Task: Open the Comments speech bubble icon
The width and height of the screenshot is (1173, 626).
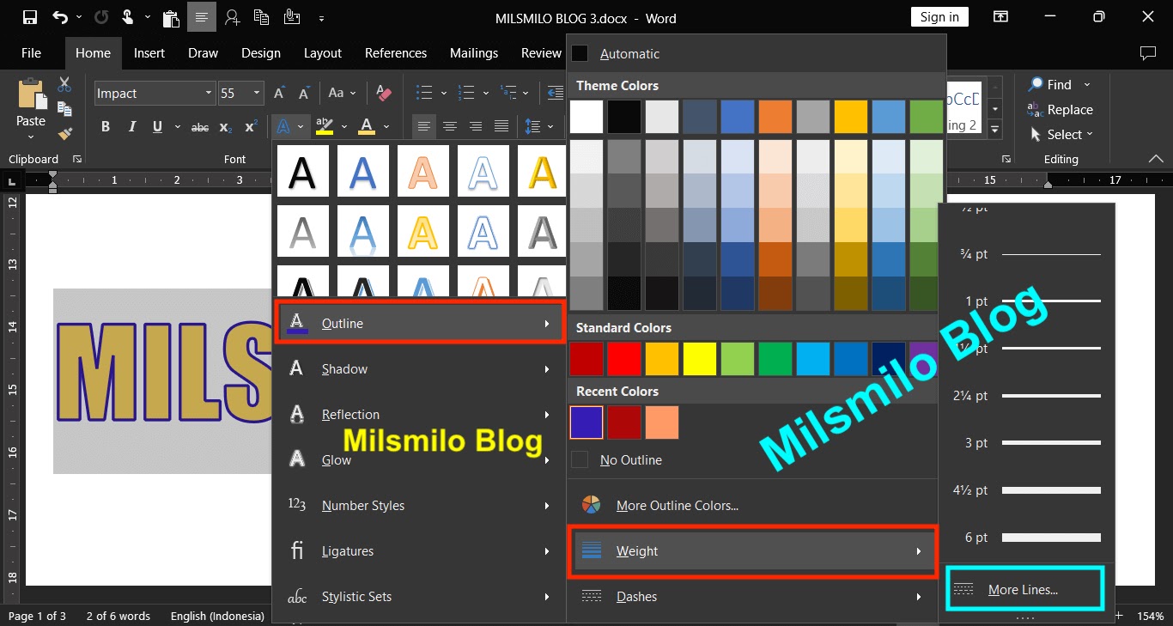Action: pos(1147,53)
